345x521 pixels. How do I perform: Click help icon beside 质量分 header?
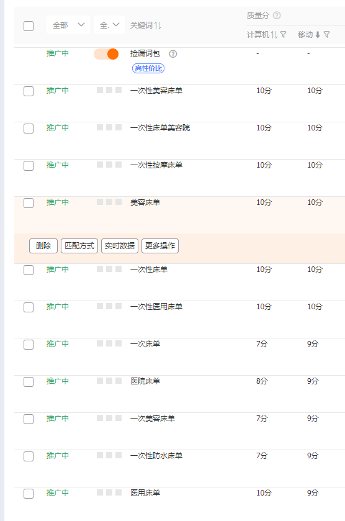(277, 16)
